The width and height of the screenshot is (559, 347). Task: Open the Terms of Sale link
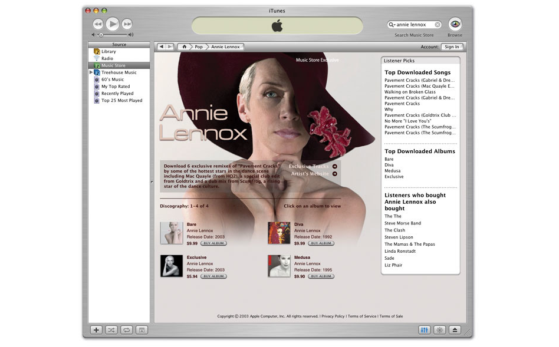pyautogui.click(x=391, y=316)
